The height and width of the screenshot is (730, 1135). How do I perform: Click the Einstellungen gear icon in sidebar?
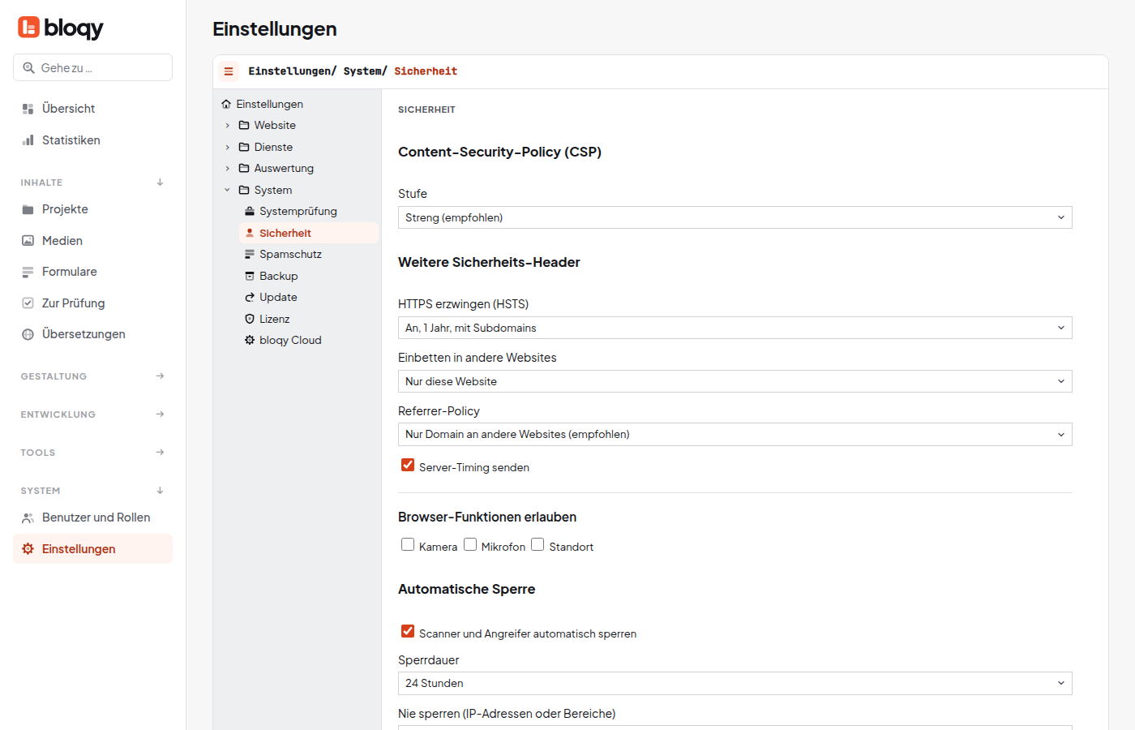pyautogui.click(x=28, y=549)
